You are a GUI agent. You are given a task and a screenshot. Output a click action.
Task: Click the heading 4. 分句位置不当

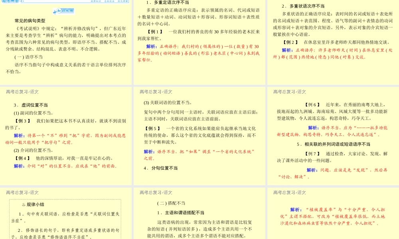[160, 168]
